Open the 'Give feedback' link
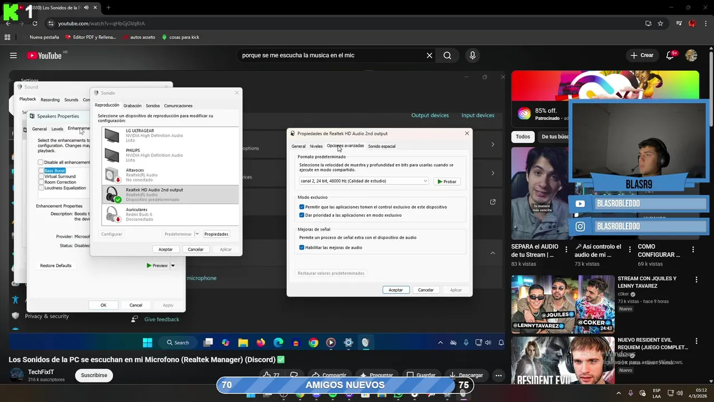 [x=162, y=319]
